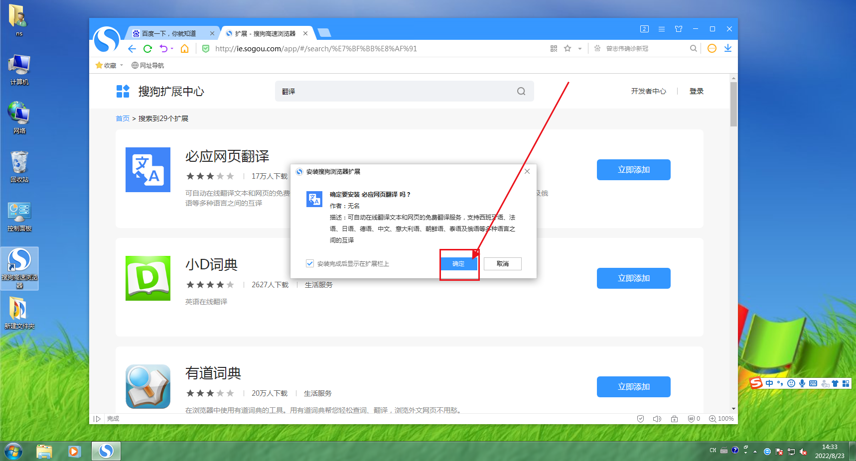Image resolution: width=856 pixels, height=461 pixels.
Task: Toggle the sidebar icon in status bar
Action: [97, 419]
